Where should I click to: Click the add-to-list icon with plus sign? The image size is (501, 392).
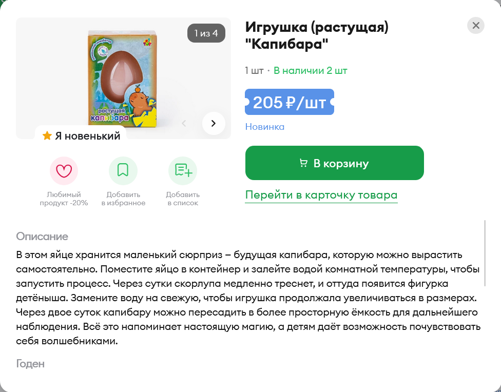(x=183, y=170)
